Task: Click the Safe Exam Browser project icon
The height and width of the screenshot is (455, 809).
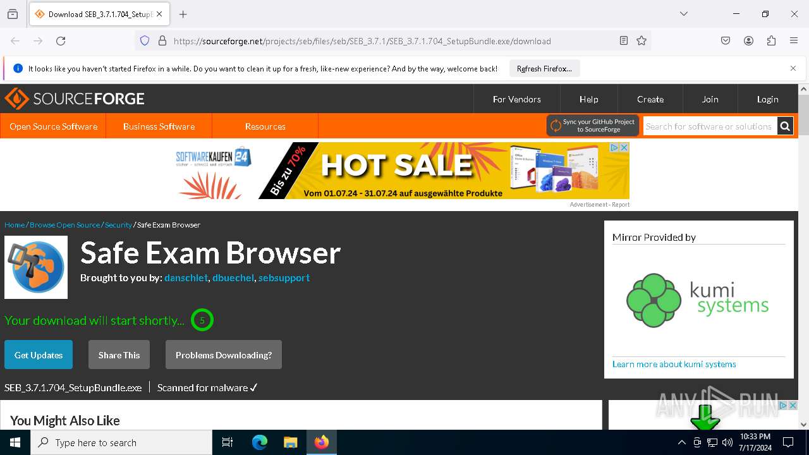Action: [36, 267]
